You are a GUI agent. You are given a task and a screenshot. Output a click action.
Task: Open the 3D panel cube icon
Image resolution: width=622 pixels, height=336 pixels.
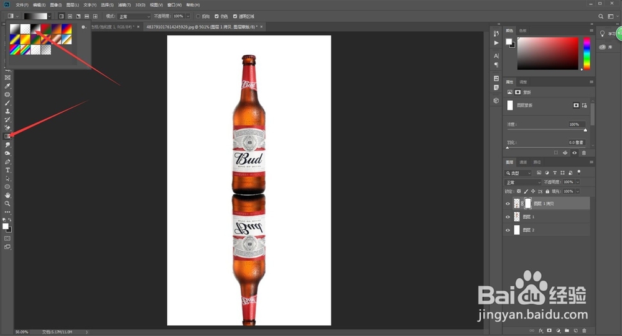[496, 101]
